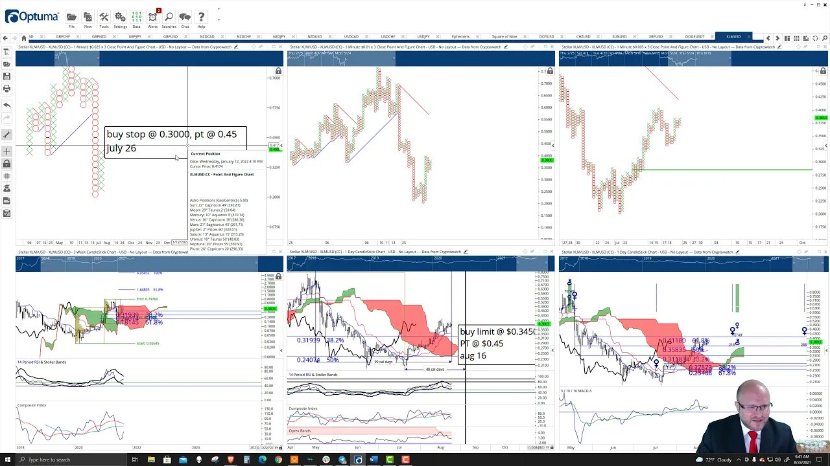The image size is (830, 466).
Task: Switch to the GBPUSD tab
Action: [x=171, y=37]
